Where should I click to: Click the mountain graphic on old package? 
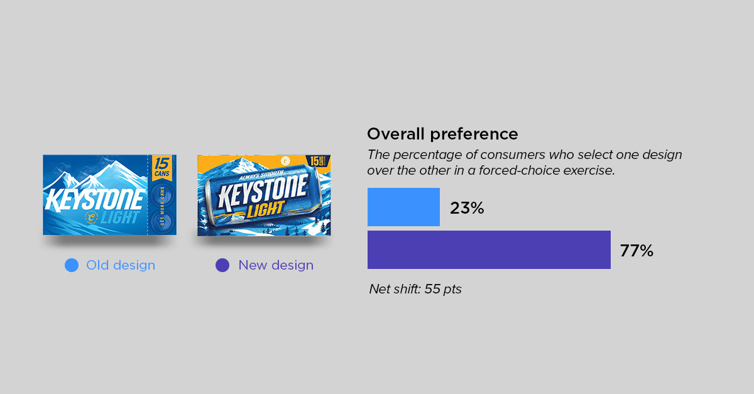(x=94, y=175)
